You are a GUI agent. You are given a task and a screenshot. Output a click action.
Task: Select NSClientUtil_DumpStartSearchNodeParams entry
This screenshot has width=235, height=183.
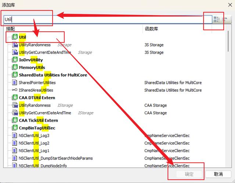[x=55, y=158]
